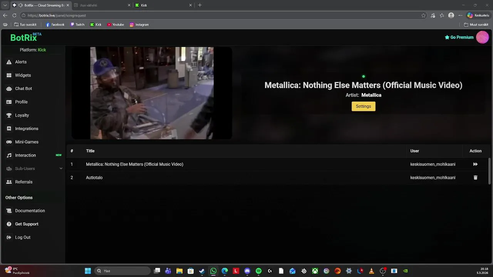Click the browser address bar
This screenshot has height=277, width=493.
tap(223, 15)
